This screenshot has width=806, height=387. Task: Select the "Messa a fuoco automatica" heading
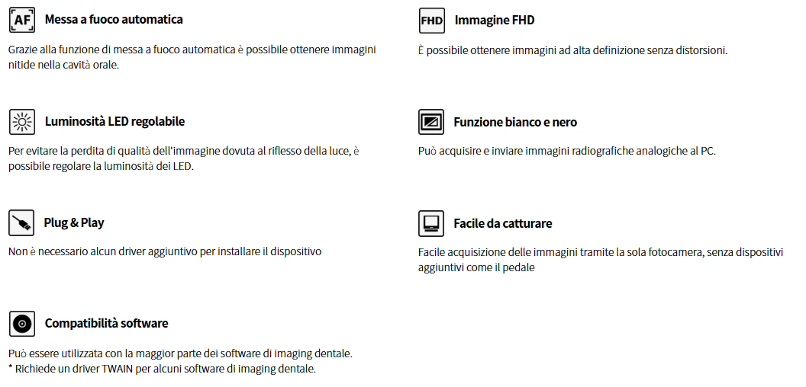click(x=114, y=19)
